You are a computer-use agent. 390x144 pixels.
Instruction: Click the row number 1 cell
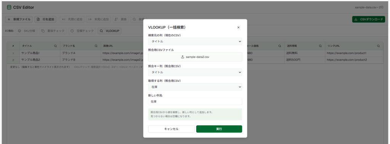pos(13,53)
